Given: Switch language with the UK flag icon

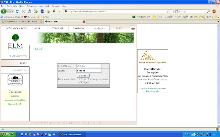Looking at the screenshot, I should 133,28.
